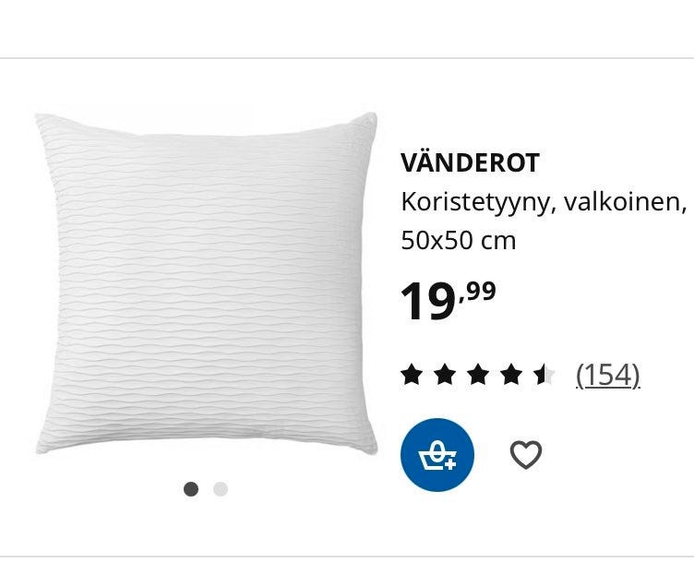Viewport: 694px width, 575px height.
Task: Click the pillow's upper right corner tip
Action: (x=371, y=118)
